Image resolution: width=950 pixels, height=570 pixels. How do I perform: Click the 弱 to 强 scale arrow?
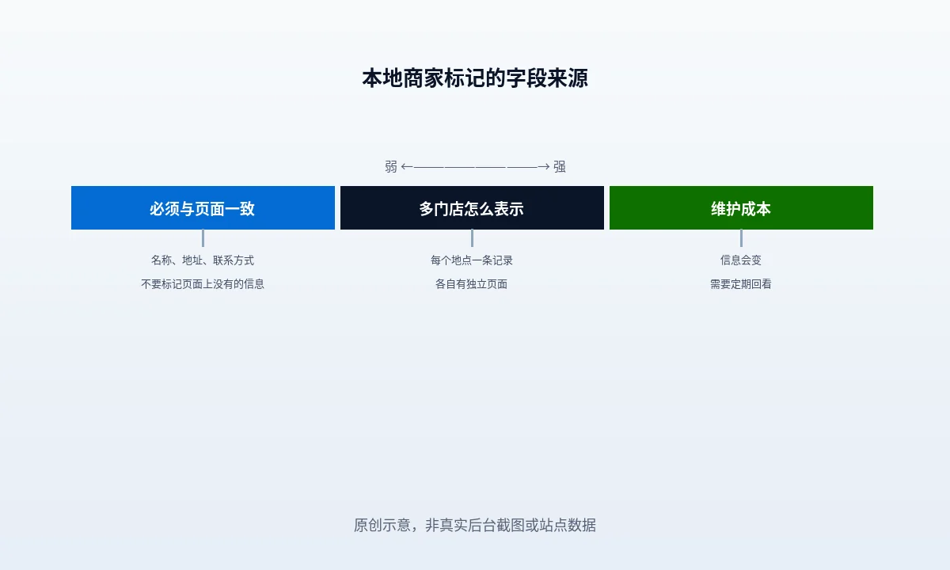coord(475,166)
